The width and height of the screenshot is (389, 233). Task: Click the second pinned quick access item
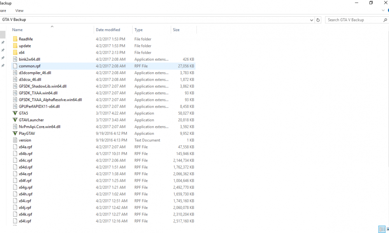pyautogui.click(x=3, y=50)
